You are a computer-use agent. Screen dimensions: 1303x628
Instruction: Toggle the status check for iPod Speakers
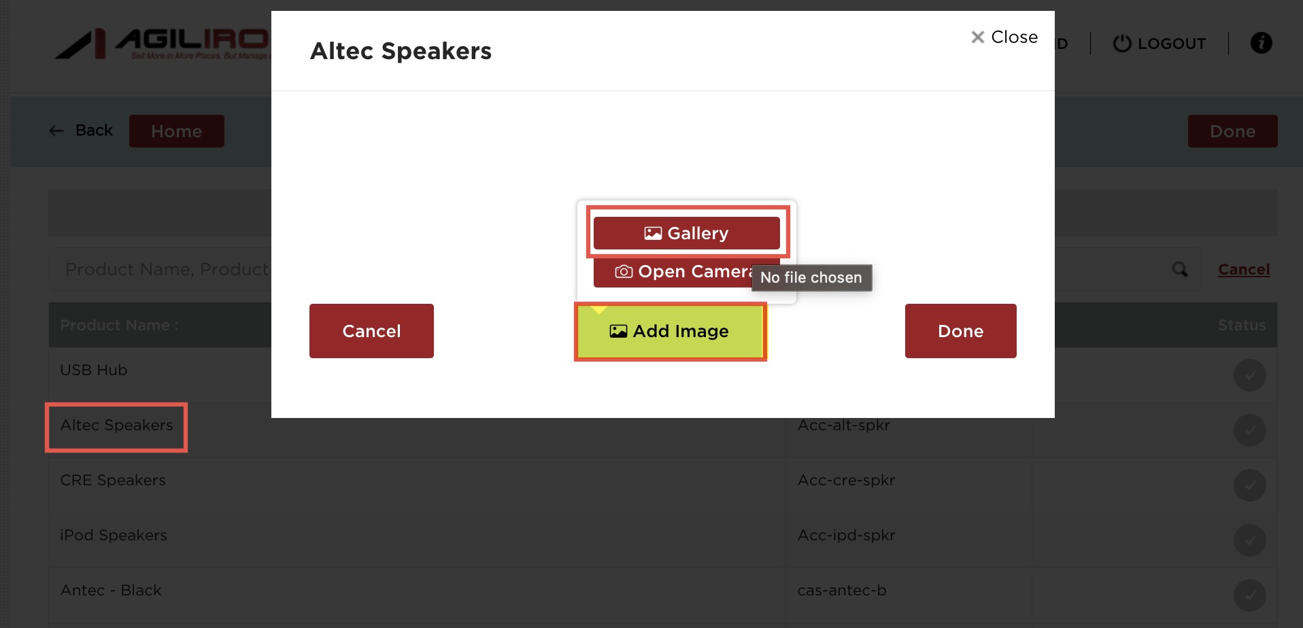[1250, 540]
